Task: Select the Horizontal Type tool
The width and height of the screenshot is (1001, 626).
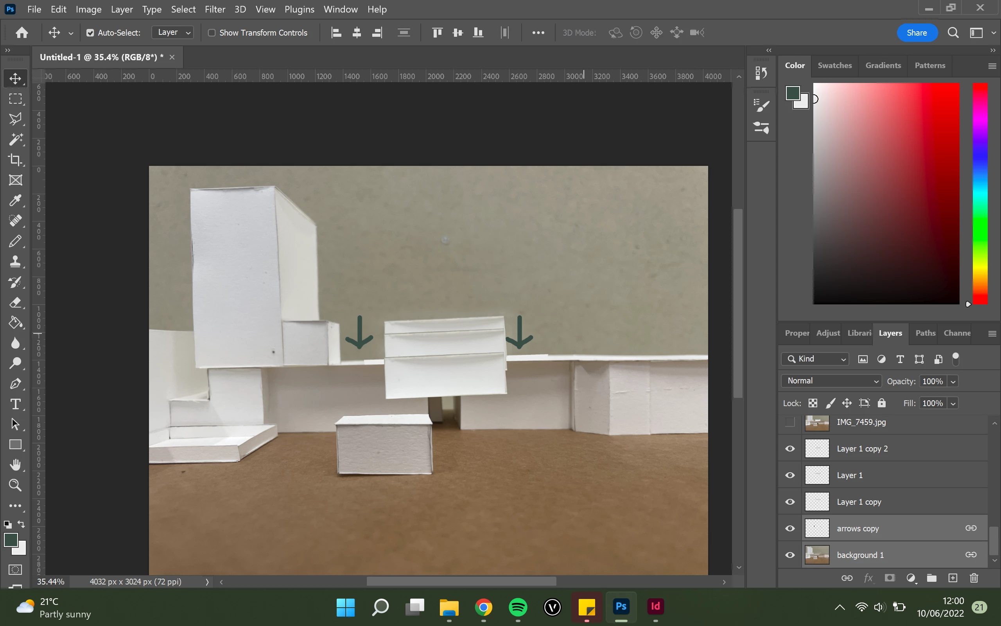Action: point(15,404)
